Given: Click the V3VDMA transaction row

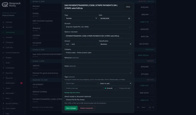Looking at the screenshot, I should [93, 37].
